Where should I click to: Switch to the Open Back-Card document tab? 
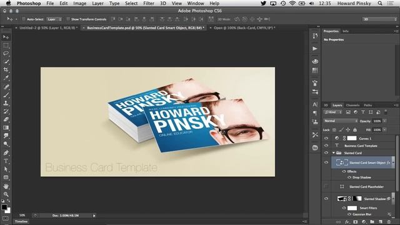(x=244, y=27)
